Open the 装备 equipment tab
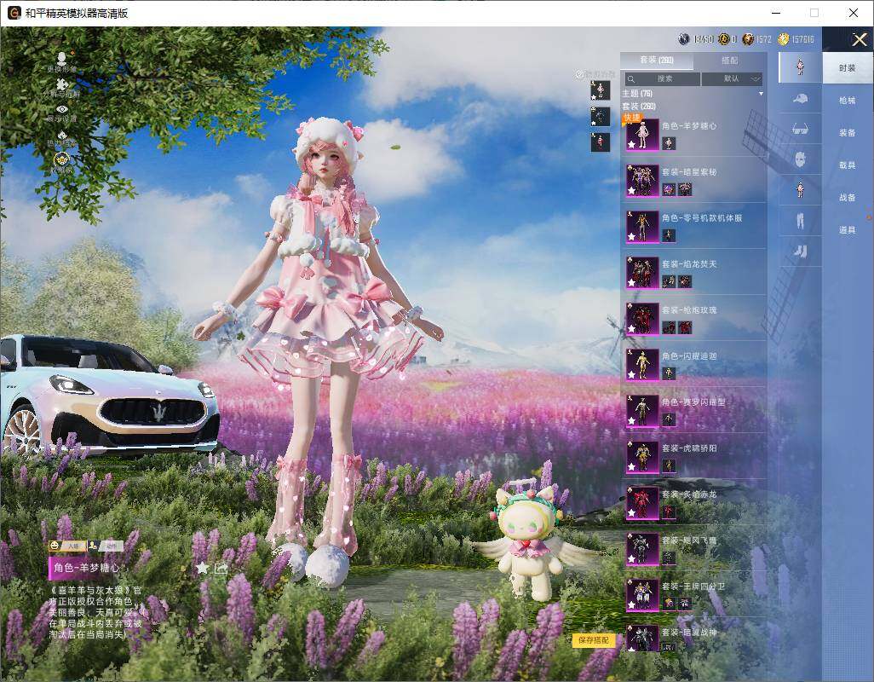This screenshot has width=874, height=682. 848,133
